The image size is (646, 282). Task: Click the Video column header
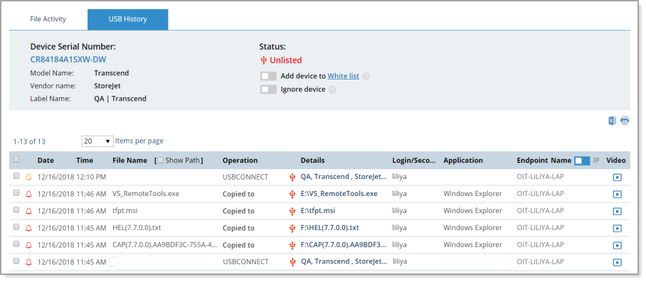[x=616, y=161]
